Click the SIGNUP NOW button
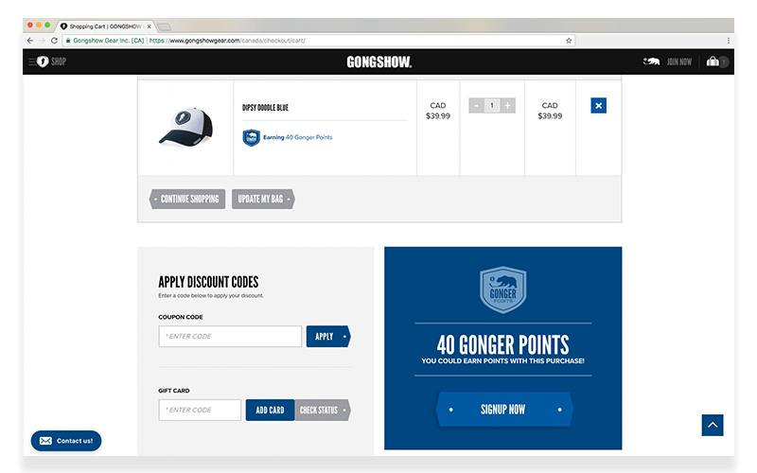 (x=503, y=410)
